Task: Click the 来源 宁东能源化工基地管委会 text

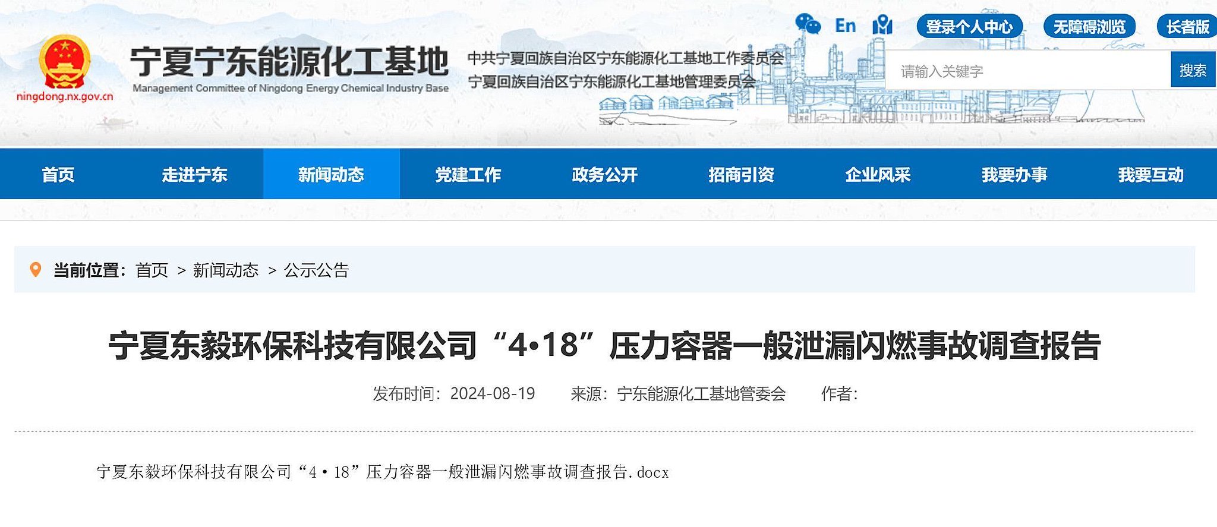Action: point(678,393)
